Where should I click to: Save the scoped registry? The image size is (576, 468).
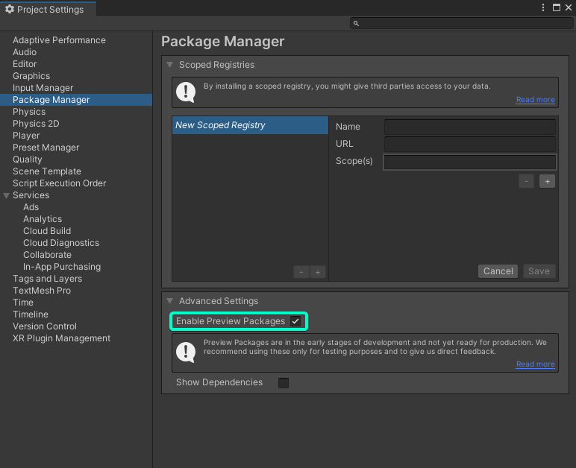(539, 271)
